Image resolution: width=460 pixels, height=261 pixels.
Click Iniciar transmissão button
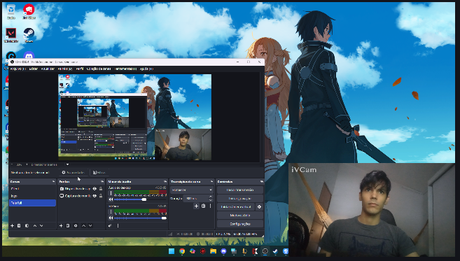(x=240, y=190)
